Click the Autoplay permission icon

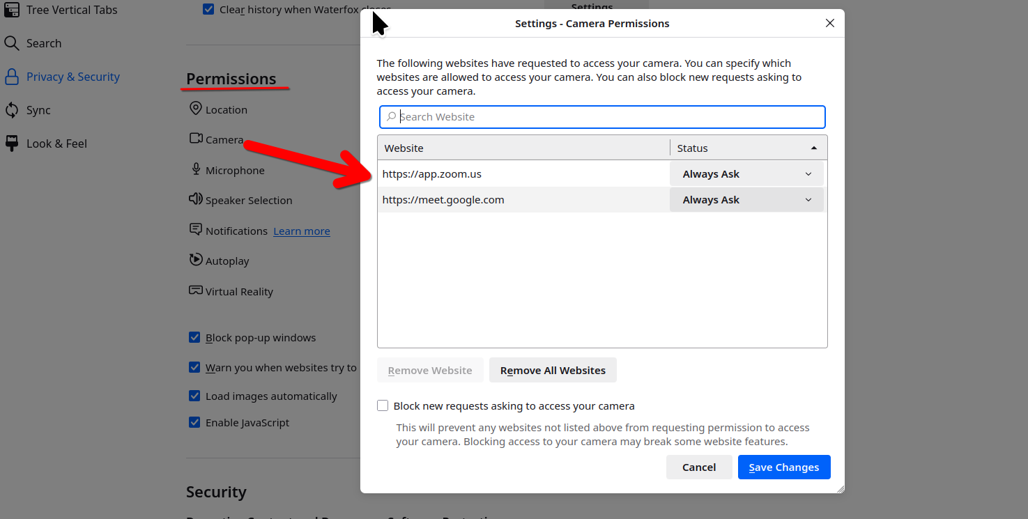[x=196, y=260]
